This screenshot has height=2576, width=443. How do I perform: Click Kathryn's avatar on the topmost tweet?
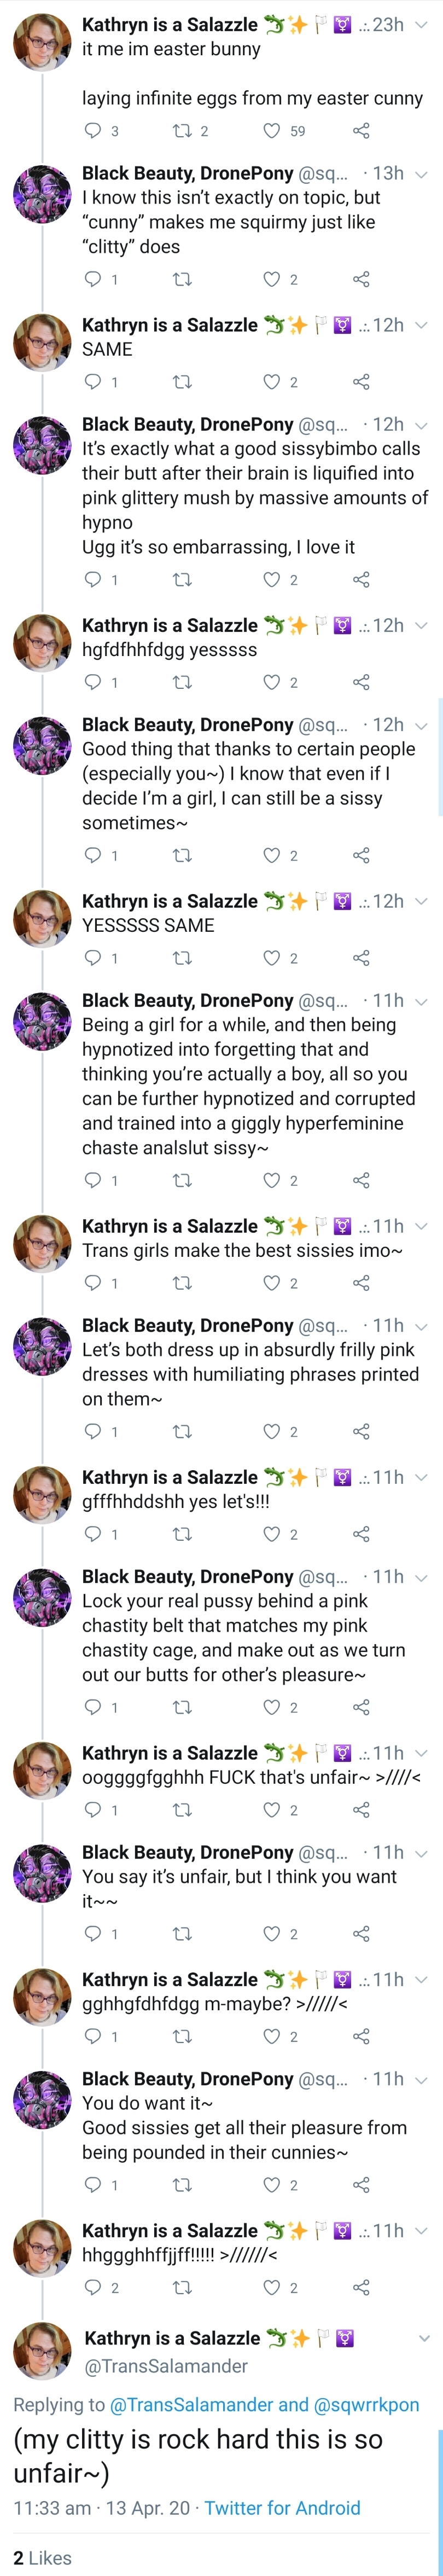pyautogui.click(x=42, y=43)
